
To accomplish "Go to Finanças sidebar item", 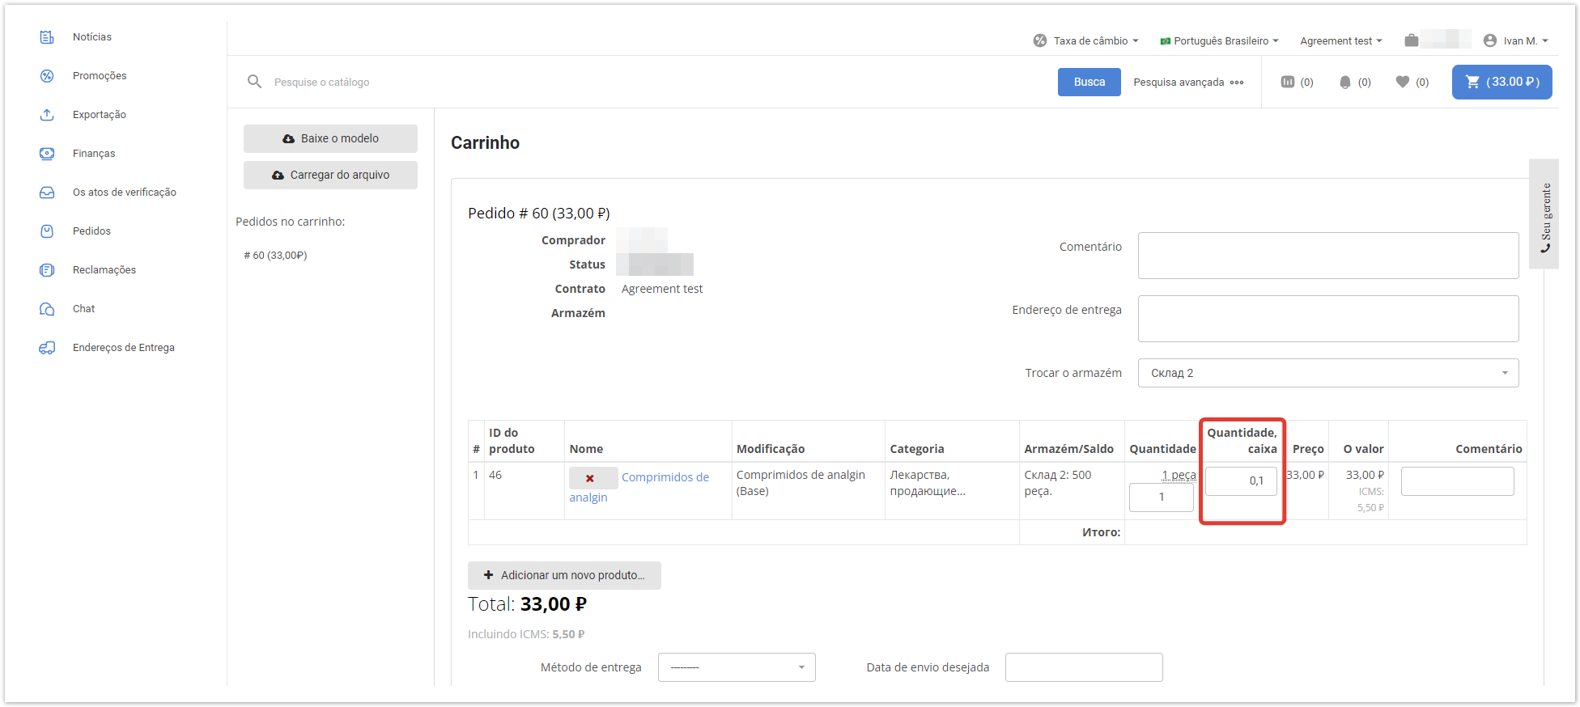I will coord(94,154).
